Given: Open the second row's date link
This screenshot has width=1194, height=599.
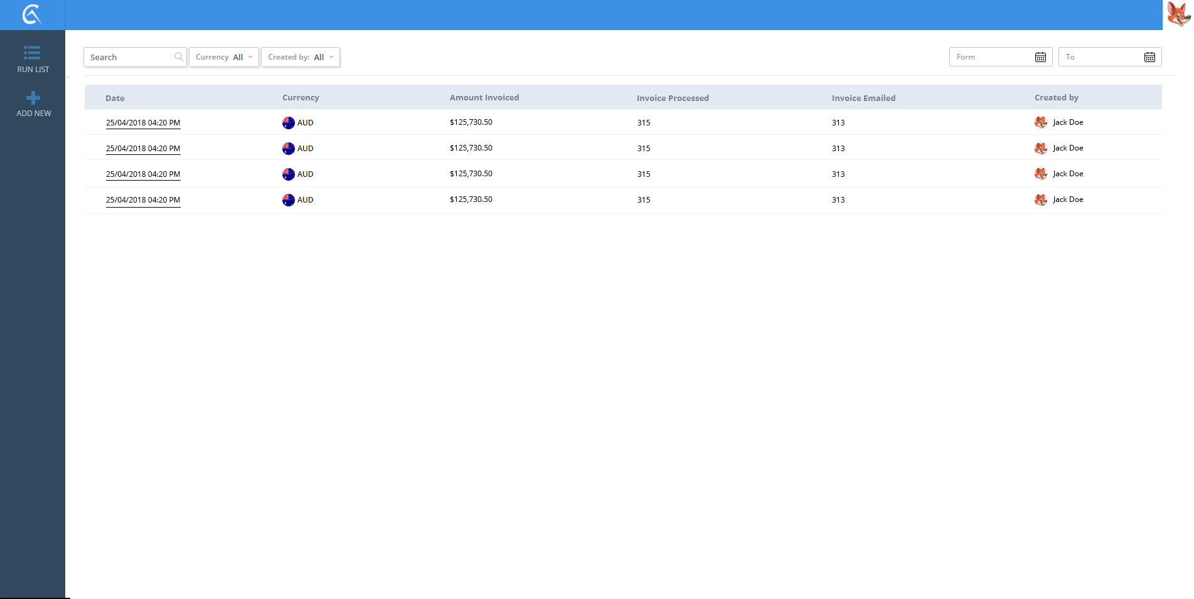Looking at the screenshot, I should [143, 149].
